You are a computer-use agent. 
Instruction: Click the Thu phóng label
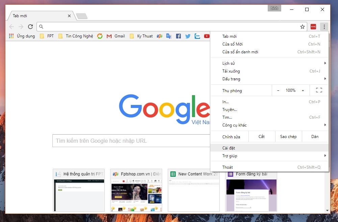coord(232,90)
